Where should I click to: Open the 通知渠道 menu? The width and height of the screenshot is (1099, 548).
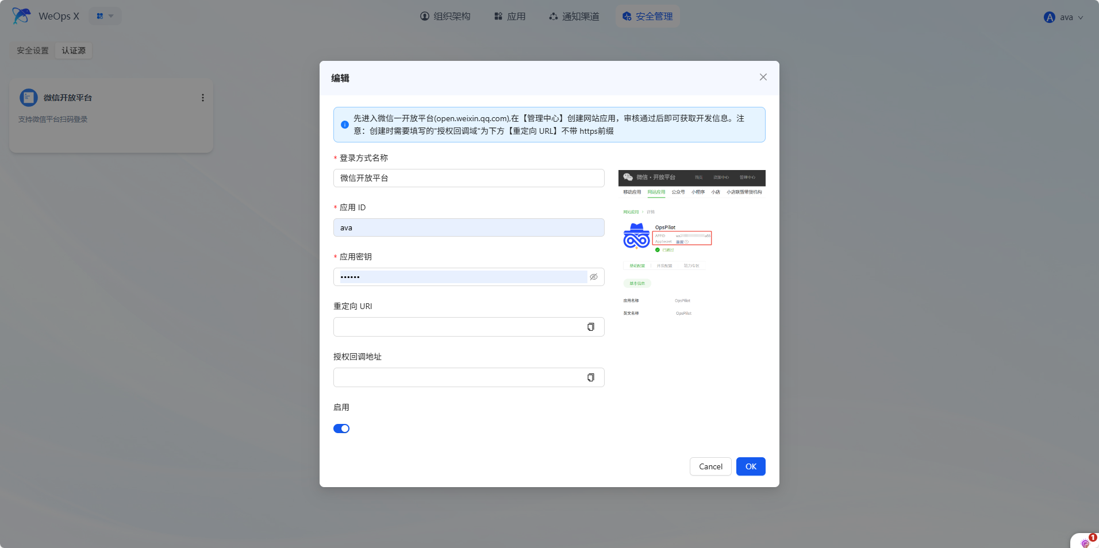coord(574,16)
